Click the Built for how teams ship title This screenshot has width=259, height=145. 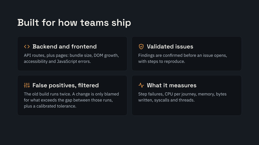tap(74, 22)
